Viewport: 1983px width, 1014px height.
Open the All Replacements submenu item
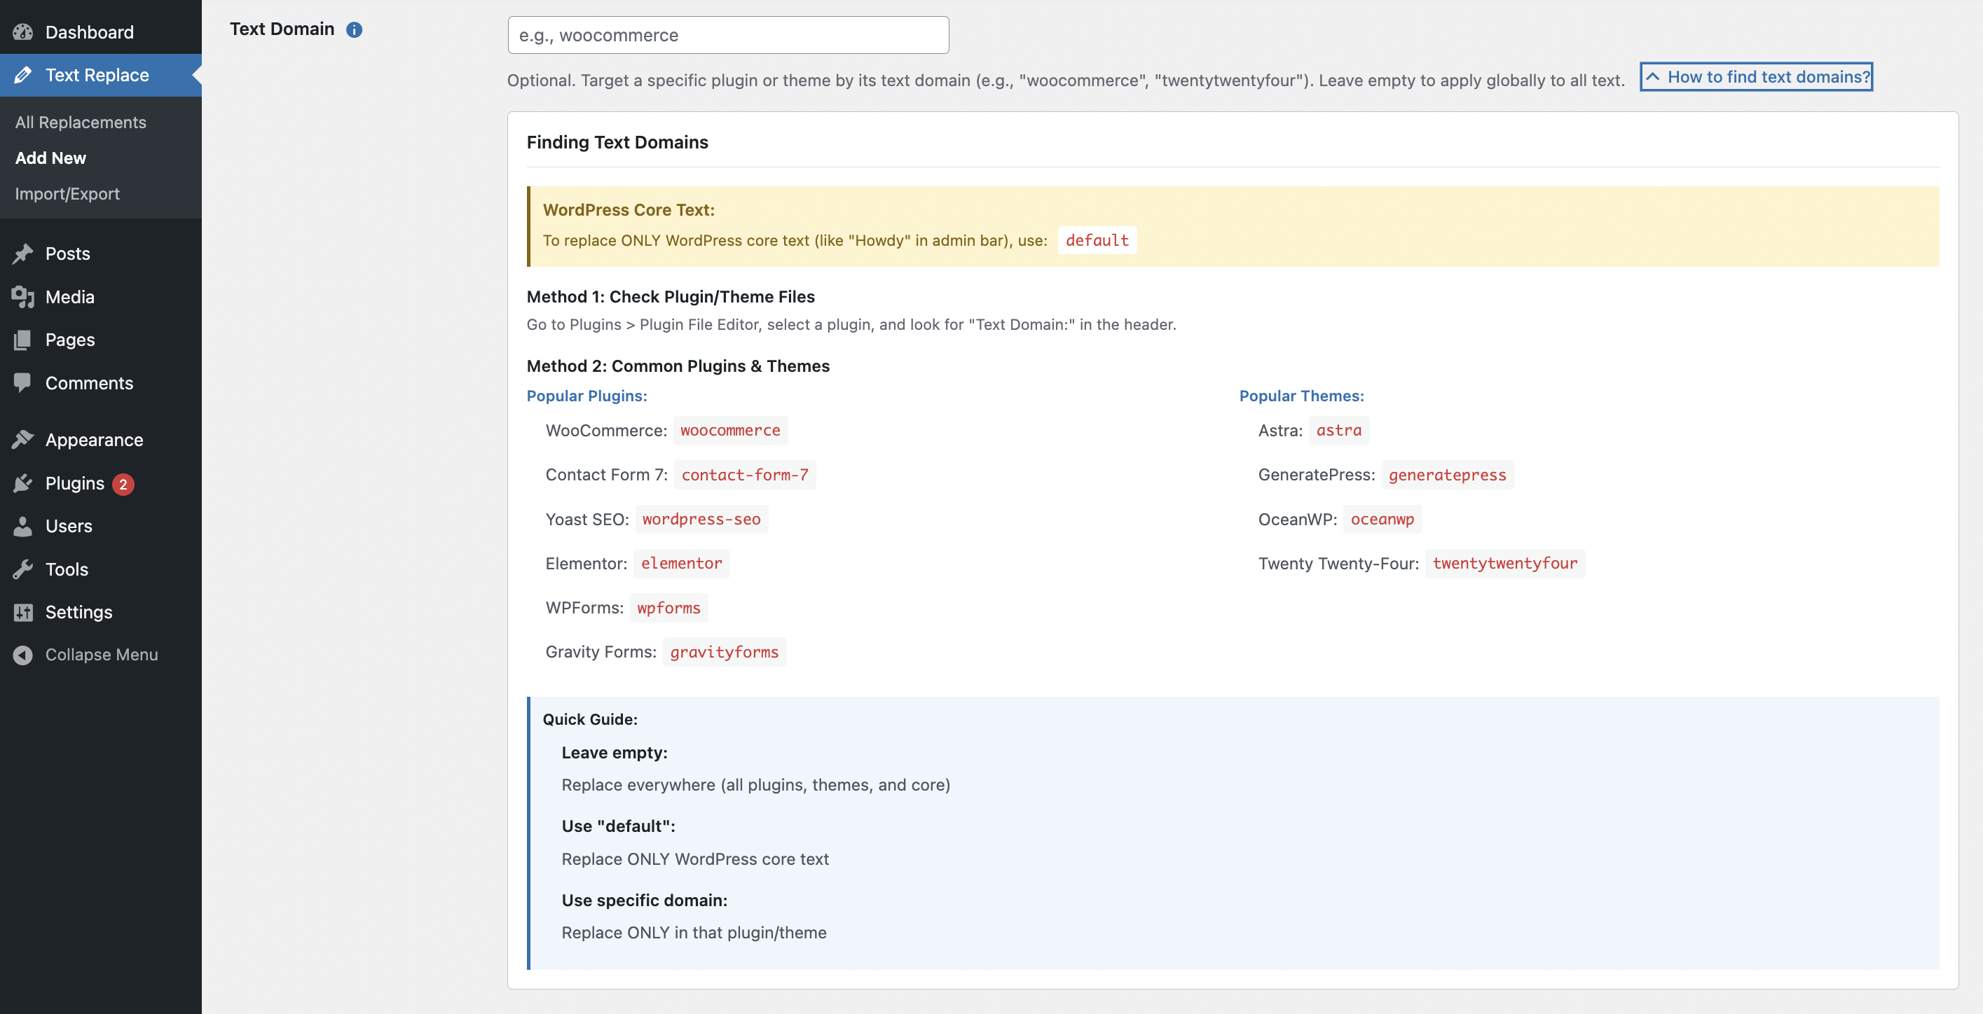(x=80, y=122)
